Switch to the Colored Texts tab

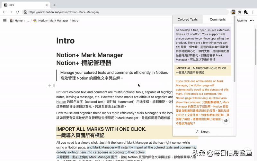point(188,19)
